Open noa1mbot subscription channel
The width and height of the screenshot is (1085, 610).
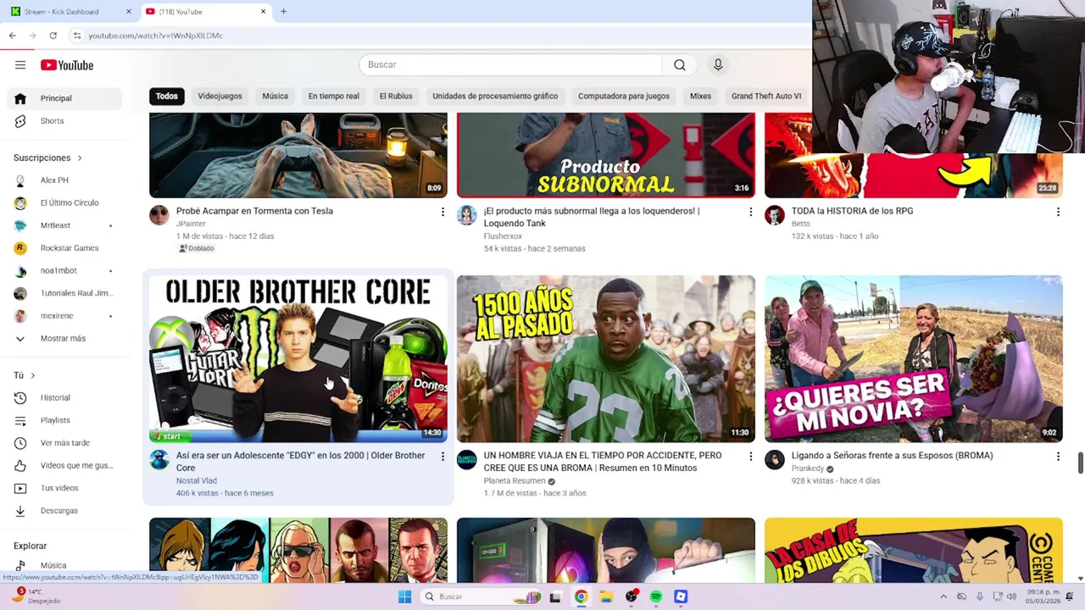pyautogui.click(x=64, y=270)
